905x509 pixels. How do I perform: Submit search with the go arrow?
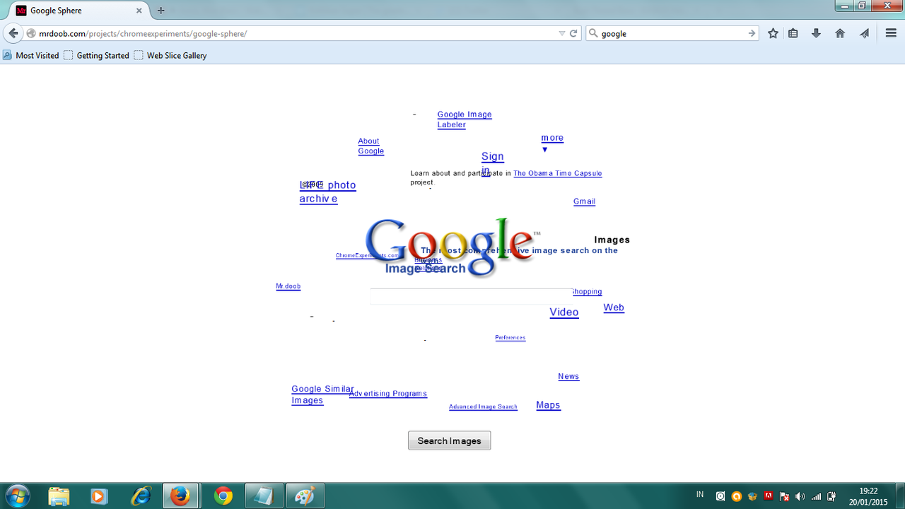click(x=752, y=33)
